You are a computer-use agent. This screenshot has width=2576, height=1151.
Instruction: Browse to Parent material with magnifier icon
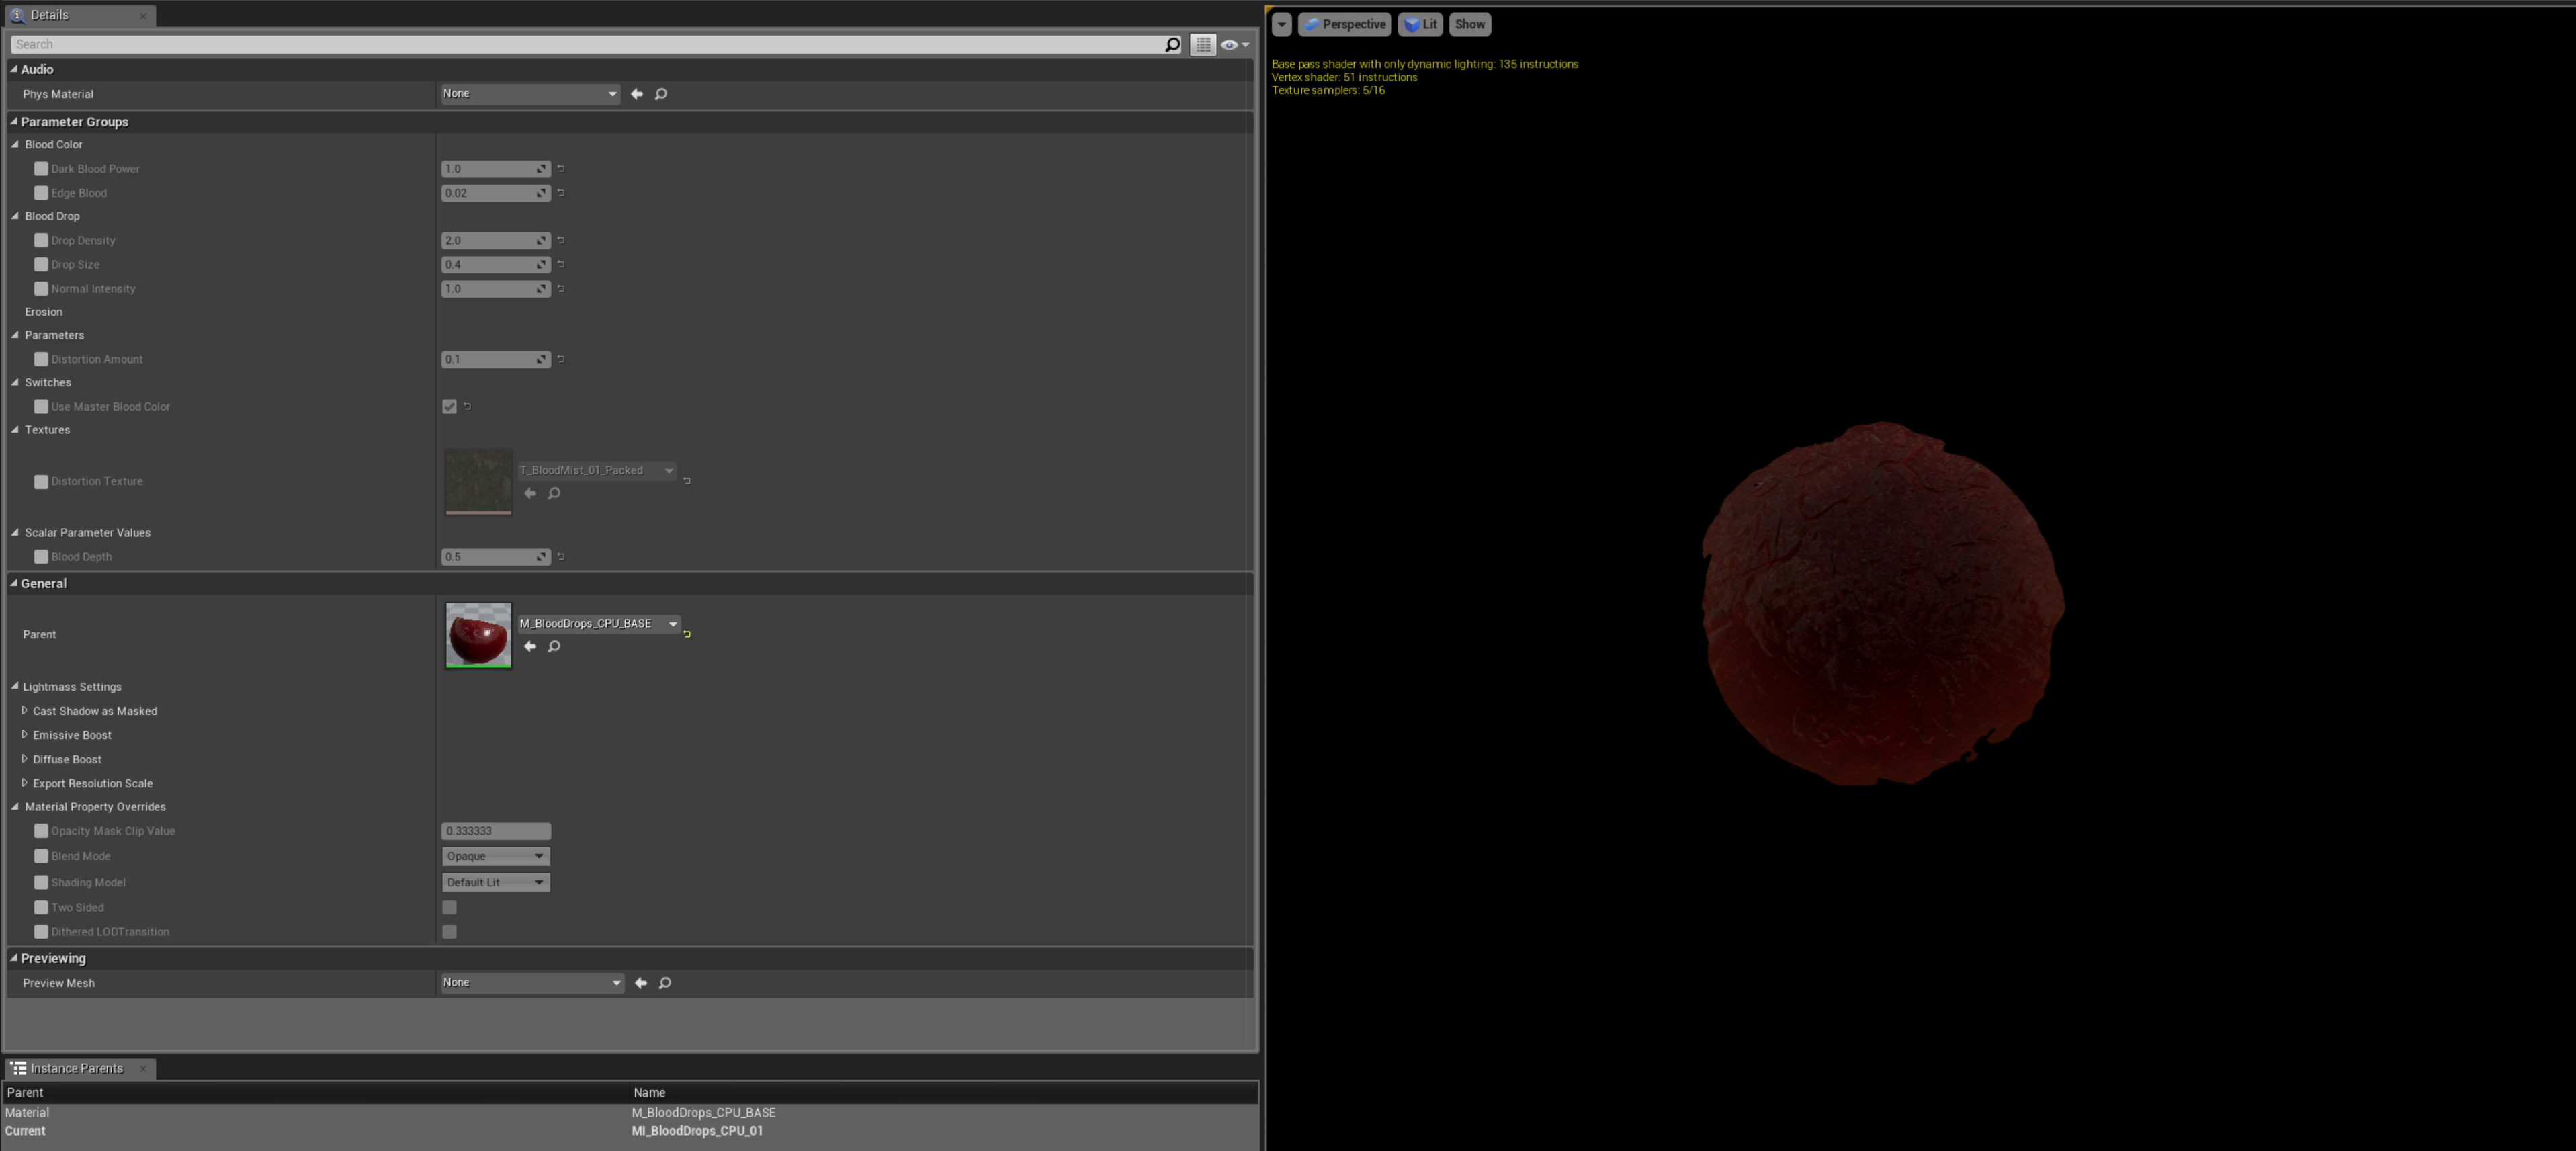(554, 646)
